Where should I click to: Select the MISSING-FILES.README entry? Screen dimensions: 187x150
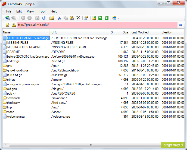pyautogui.click(x=24, y=47)
